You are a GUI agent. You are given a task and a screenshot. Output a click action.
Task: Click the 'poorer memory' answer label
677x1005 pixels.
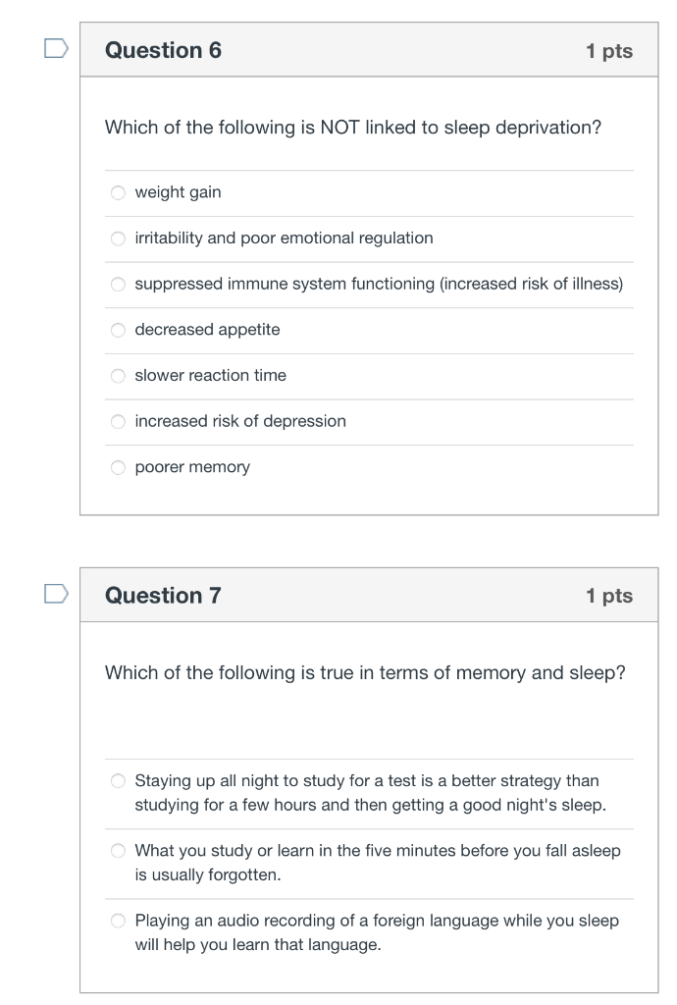192,467
